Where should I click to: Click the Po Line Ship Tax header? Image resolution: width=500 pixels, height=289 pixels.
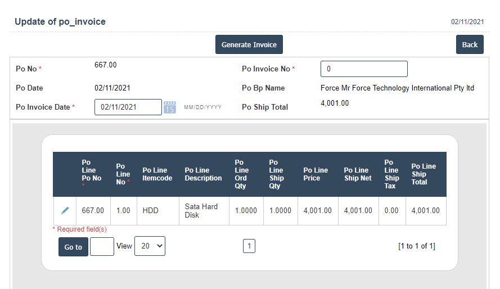pyautogui.click(x=391, y=174)
